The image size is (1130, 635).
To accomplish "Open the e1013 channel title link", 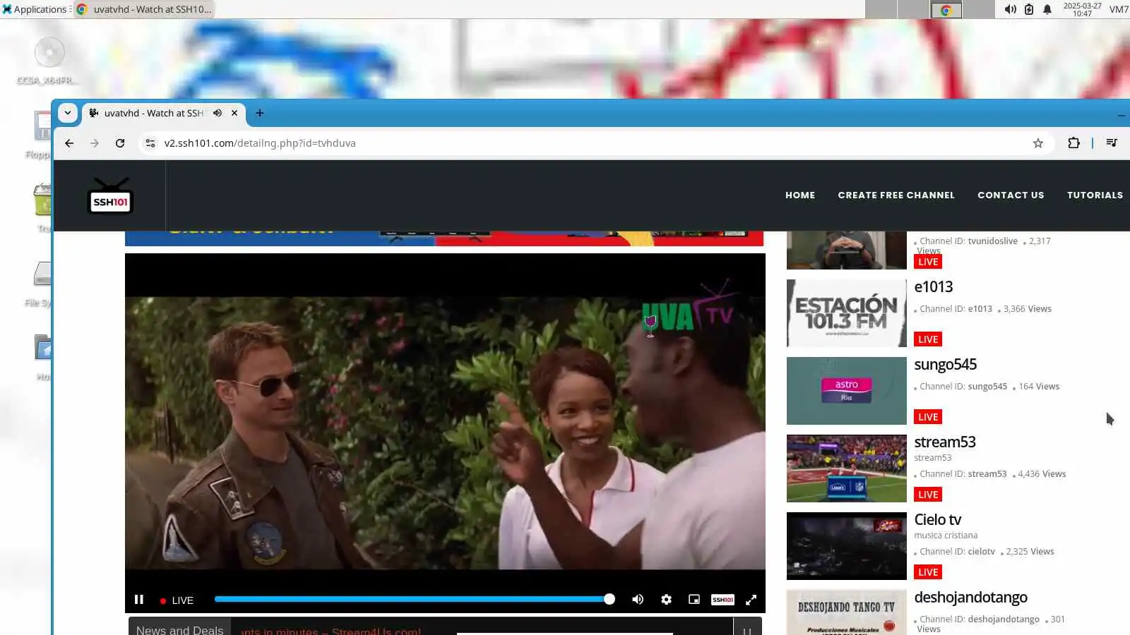I will [934, 287].
